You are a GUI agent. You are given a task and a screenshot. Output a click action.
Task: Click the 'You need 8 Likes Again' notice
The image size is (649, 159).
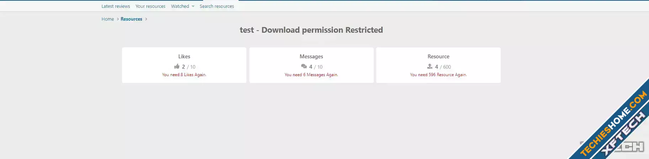click(184, 75)
